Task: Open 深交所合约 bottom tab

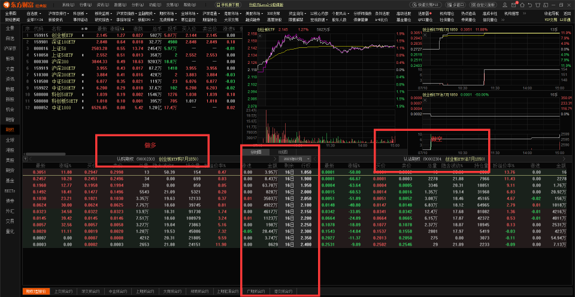Action: click(x=91, y=292)
